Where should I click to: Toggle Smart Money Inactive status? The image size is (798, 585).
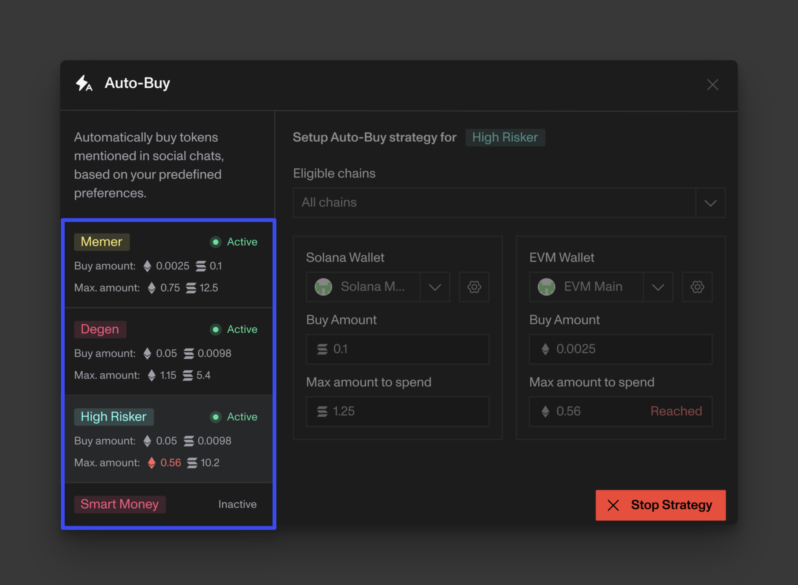237,504
